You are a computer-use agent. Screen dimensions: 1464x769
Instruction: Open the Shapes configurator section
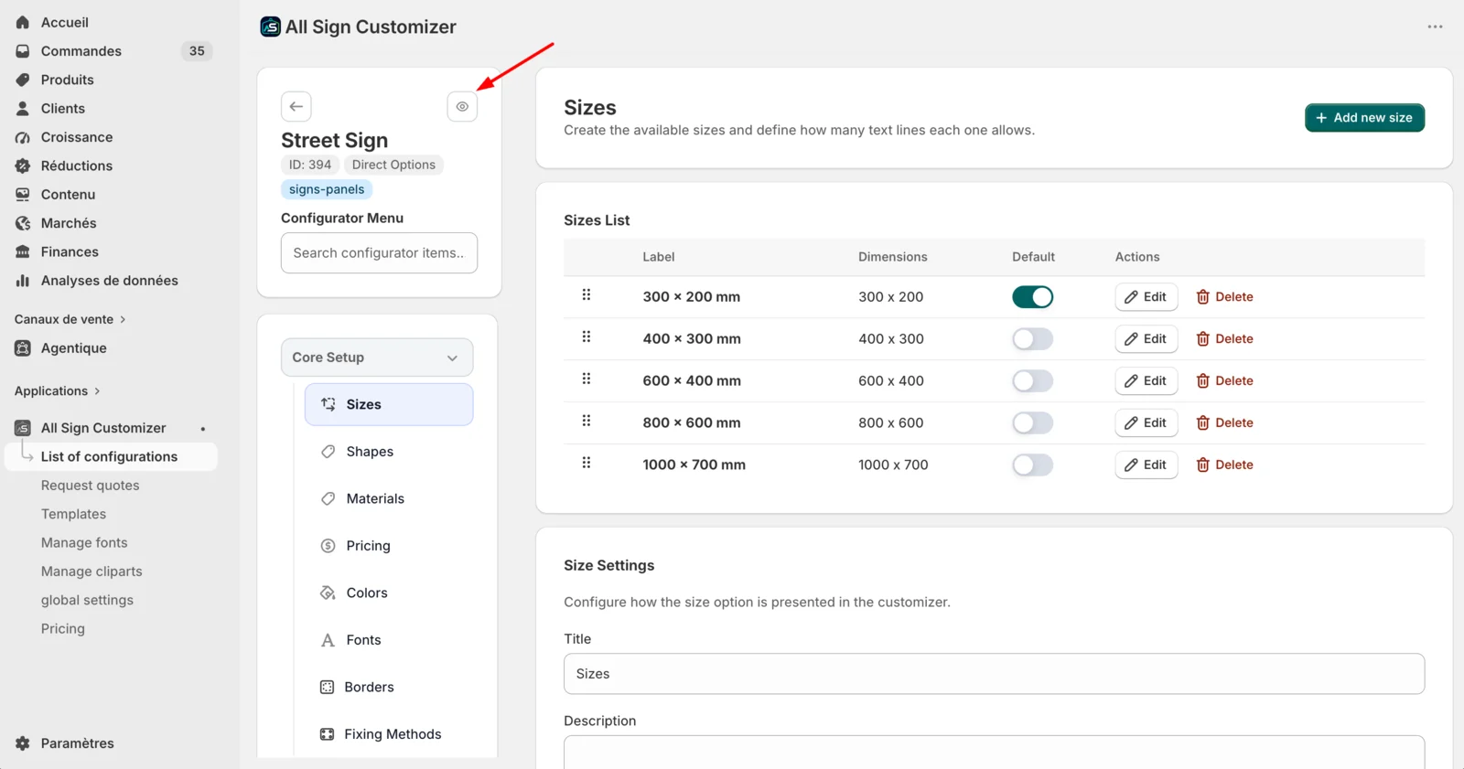[389, 452]
